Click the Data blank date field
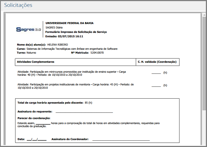207x147 pixels. pyautogui.click(x=37, y=140)
